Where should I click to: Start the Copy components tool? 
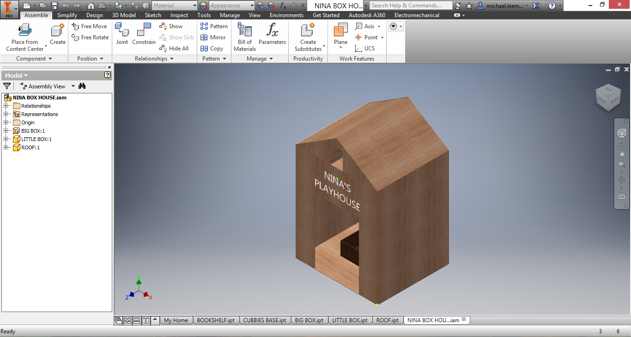pos(212,49)
